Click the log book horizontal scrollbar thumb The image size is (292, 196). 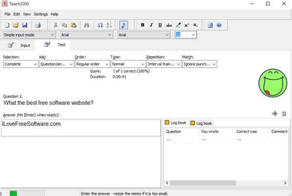click(203, 183)
